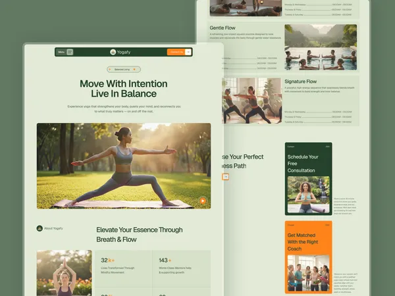The width and height of the screenshot is (395, 296).
Task: Open the Gentle Flow class title
Action: coord(223,28)
